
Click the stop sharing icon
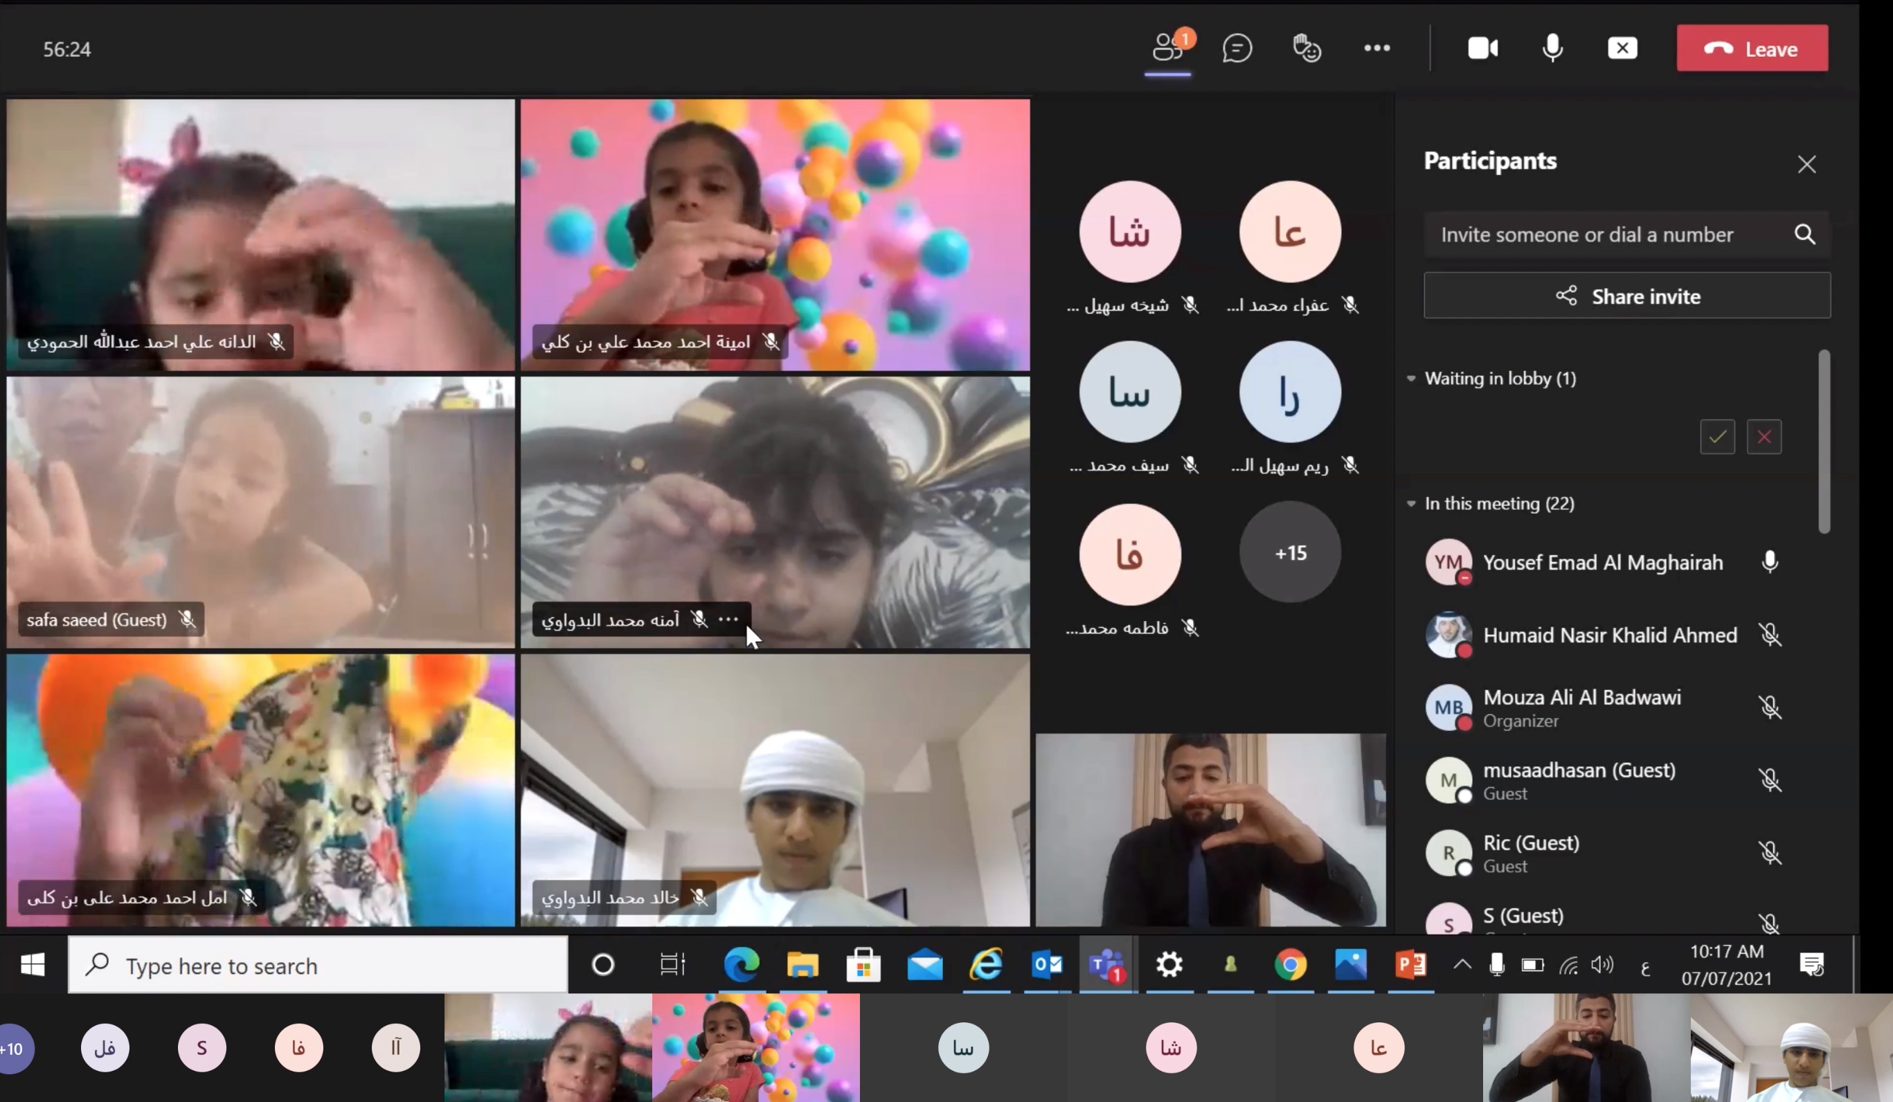(x=1622, y=48)
